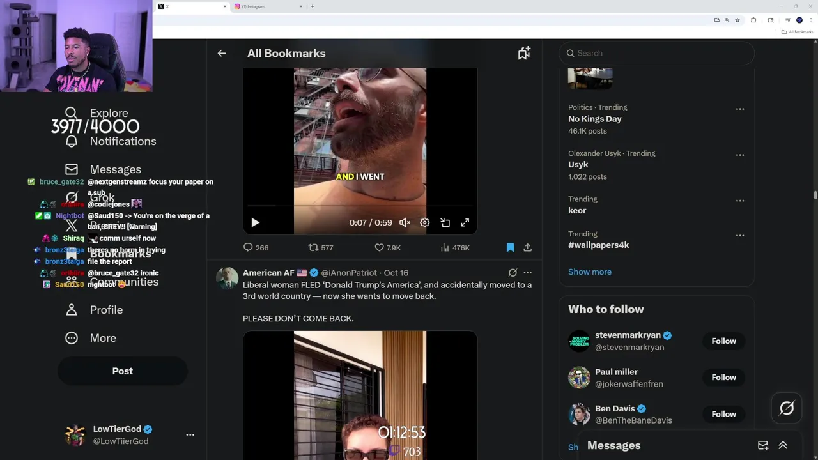Open options for Usyk trend
This screenshot has height=460, width=818.
point(740,155)
